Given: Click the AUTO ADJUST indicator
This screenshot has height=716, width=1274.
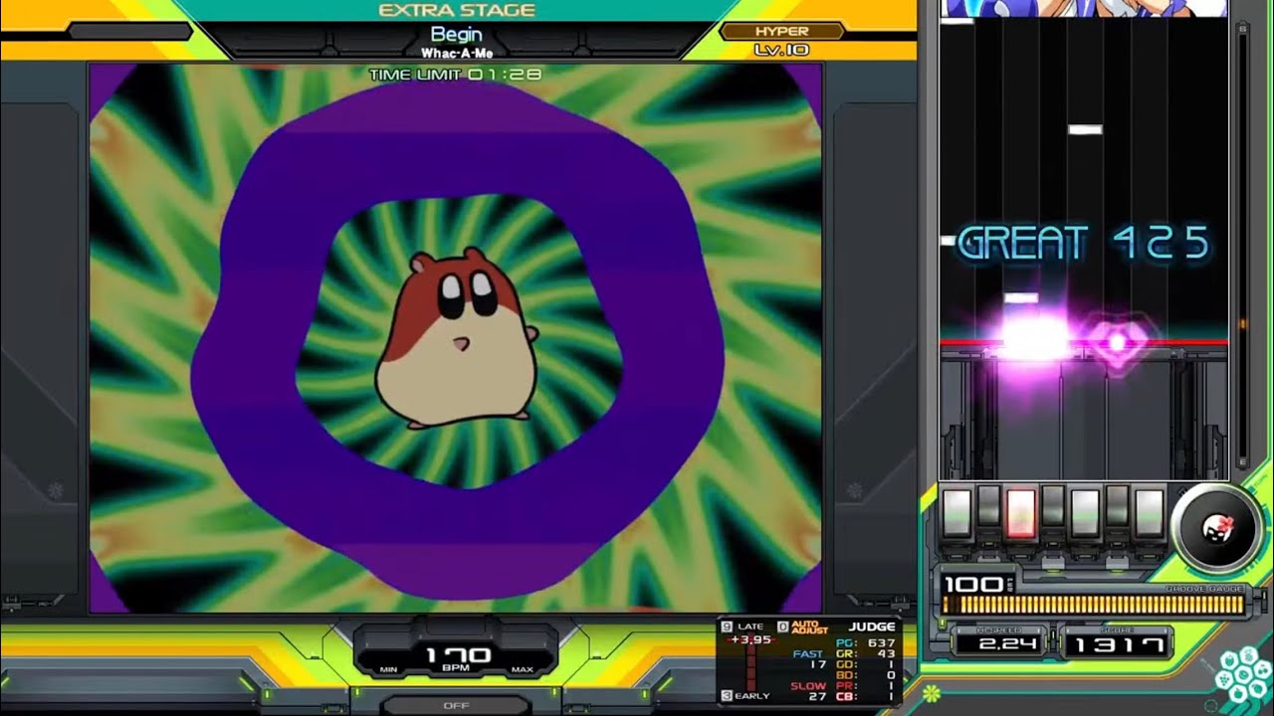Looking at the screenshot, I should [802, 626].
